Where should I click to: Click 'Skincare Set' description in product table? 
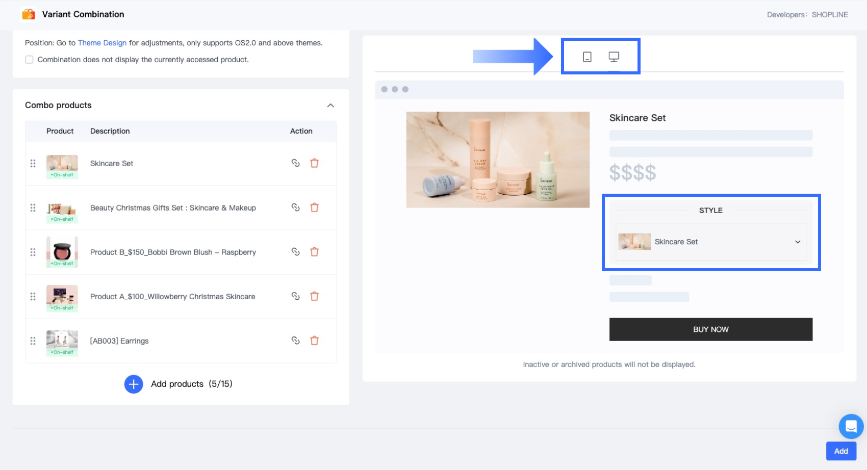112,164
